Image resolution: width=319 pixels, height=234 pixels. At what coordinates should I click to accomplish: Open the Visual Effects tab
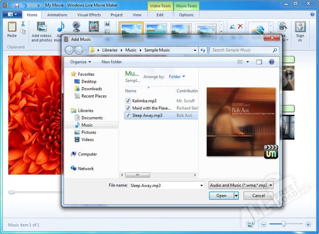pyautogui.click(x=89, y=15)
